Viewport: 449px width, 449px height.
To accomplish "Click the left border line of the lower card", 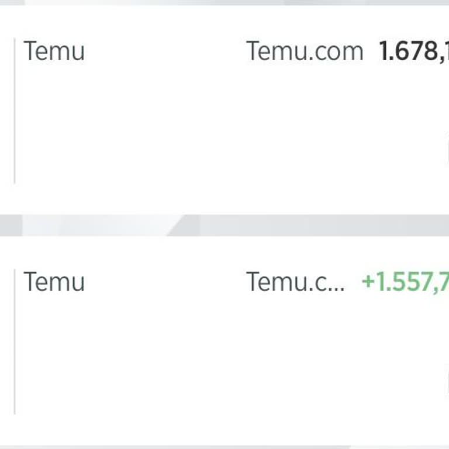I will click(x=15, y=342).
